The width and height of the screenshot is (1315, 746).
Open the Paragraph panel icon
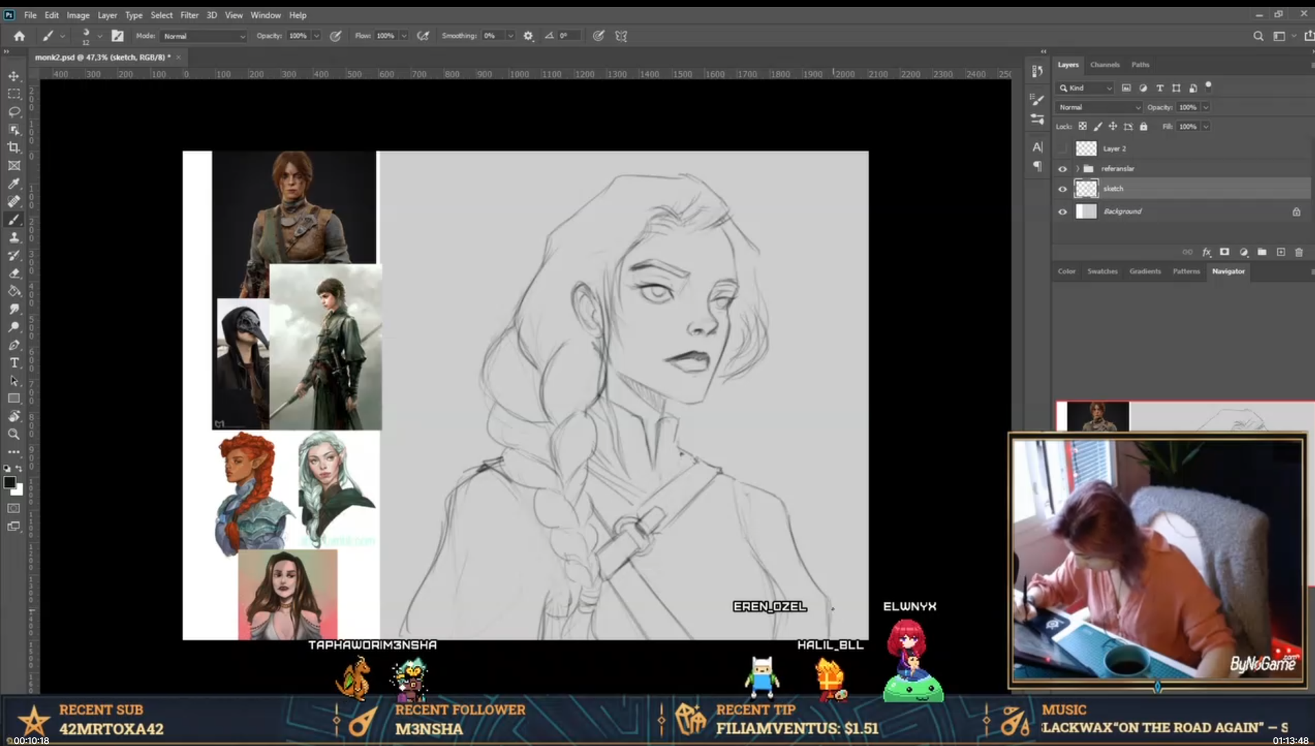coord(1037,166)
